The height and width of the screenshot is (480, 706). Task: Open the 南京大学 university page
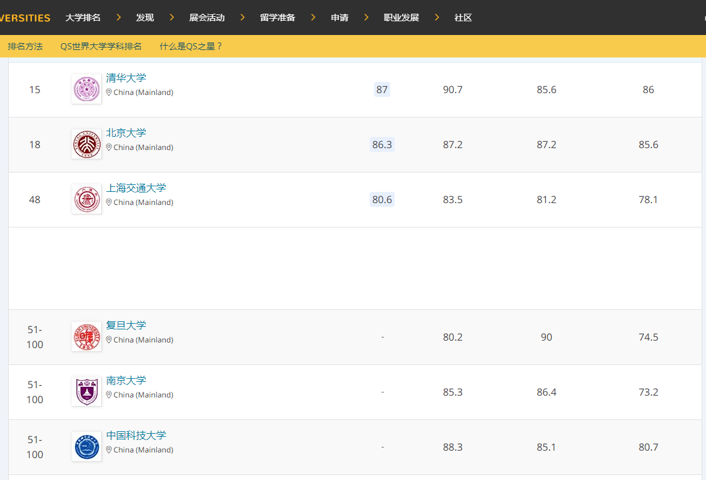click(126, 380)
